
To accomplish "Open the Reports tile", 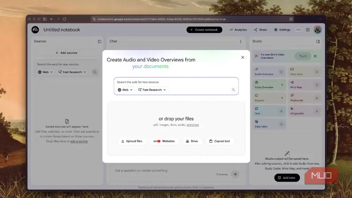I will [x=269, y=98].
